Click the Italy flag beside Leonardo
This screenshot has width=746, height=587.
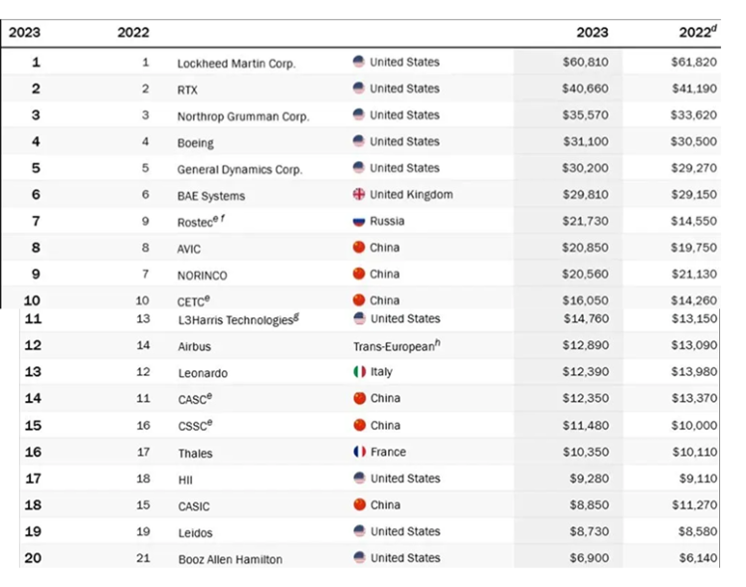(360, 371)
